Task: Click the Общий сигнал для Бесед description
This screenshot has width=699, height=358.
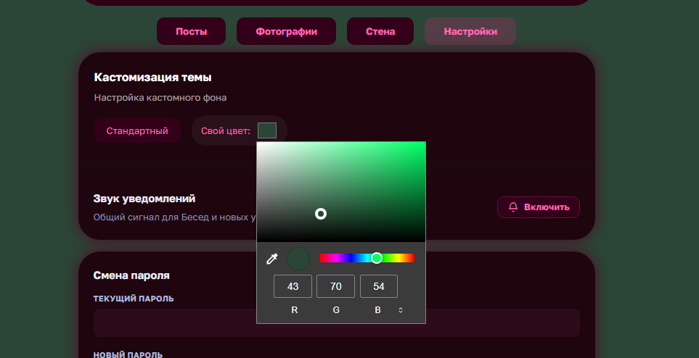Action: [175, 217]
